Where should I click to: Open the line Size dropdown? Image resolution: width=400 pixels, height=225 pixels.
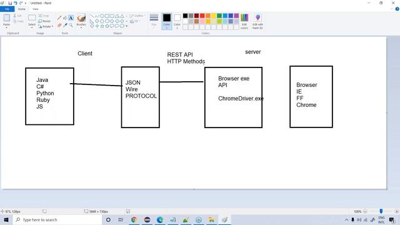(154, 21)
